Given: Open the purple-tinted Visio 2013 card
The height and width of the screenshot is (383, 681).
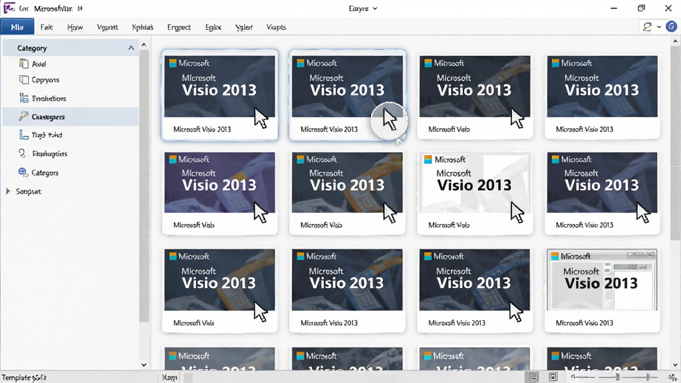Looking at the screenshot, I should tap(219, 193).
